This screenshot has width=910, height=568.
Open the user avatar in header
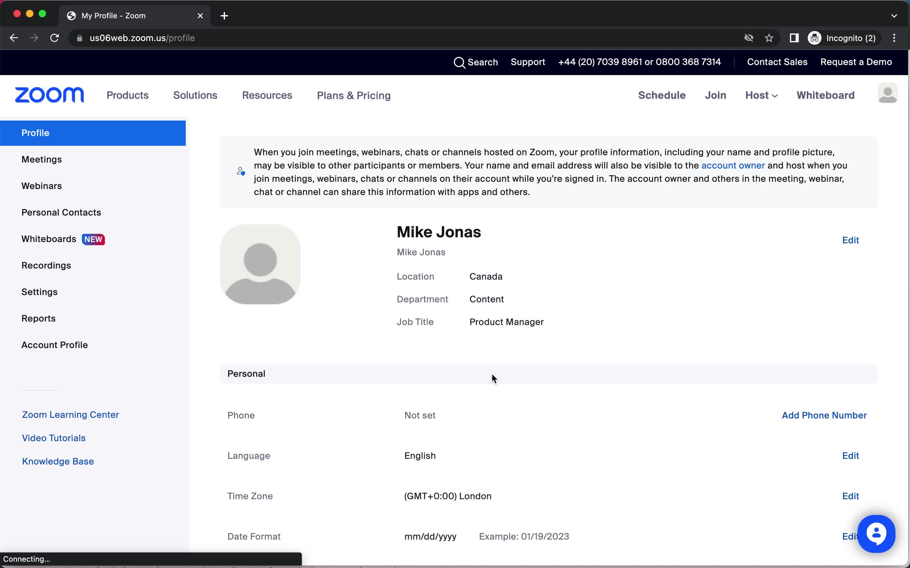888,93
